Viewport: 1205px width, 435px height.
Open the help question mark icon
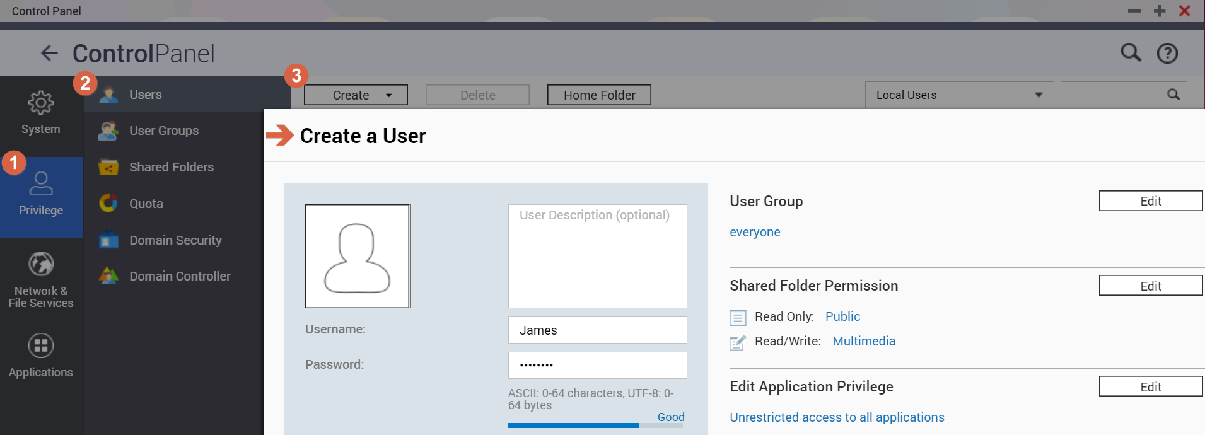tap(1167, 54)
